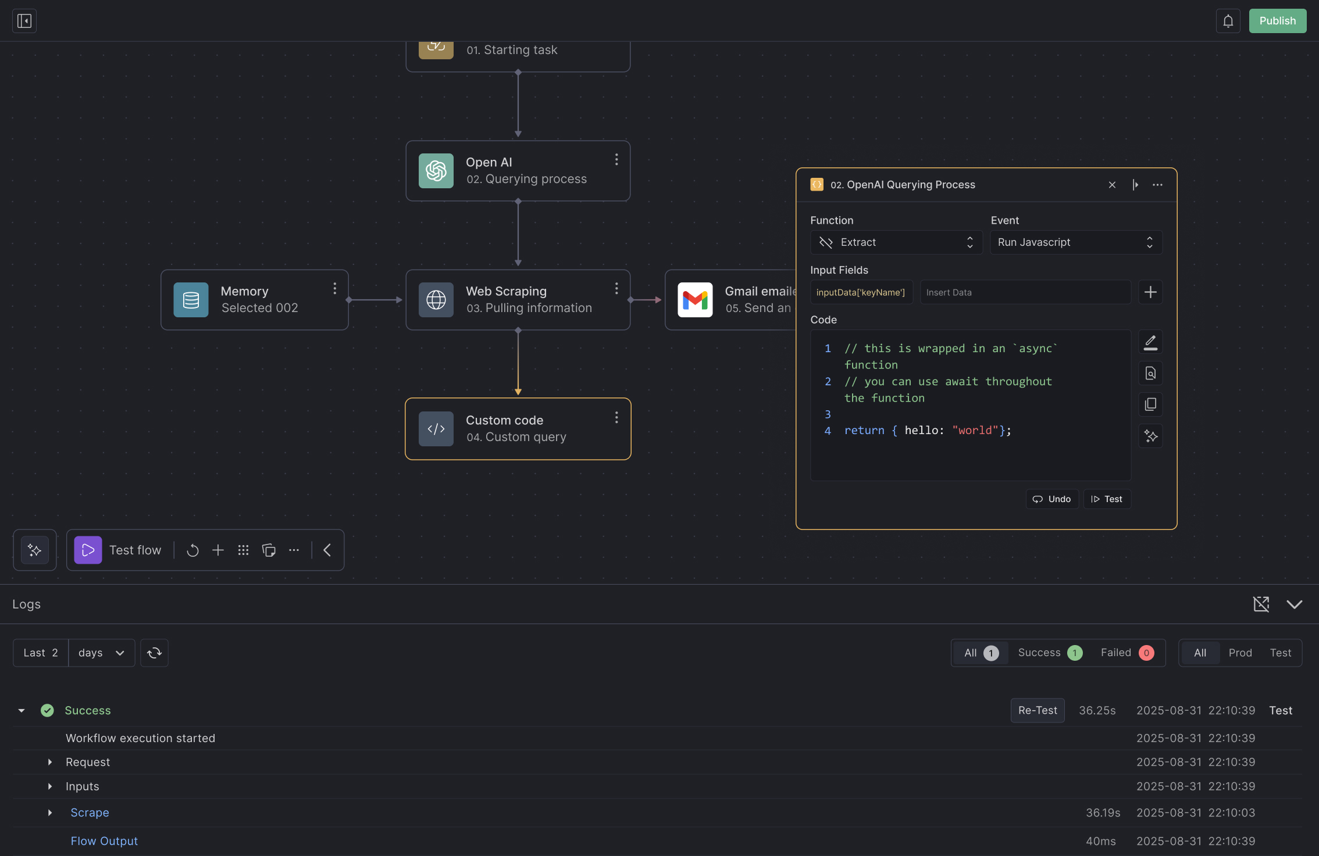This screenshot has width=1319, height=856.
Task: Select the Custom code node
Action: click(518, 429)
